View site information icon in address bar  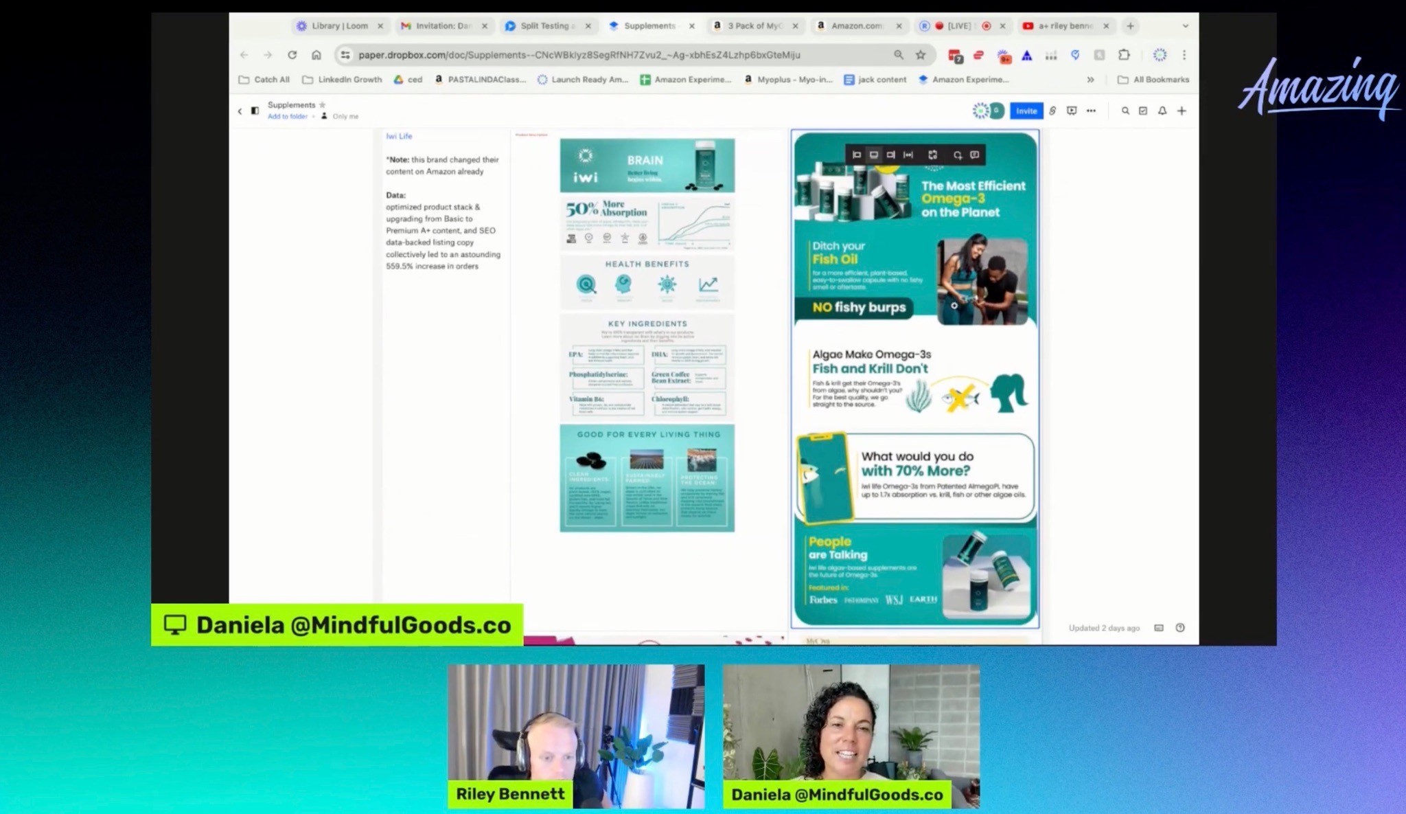tap(345, 55)
